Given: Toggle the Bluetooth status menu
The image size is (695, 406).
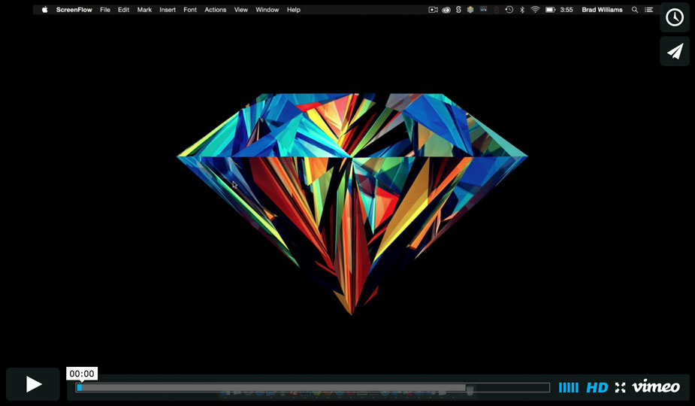Looking at the screenshot, I should point(521,10).
